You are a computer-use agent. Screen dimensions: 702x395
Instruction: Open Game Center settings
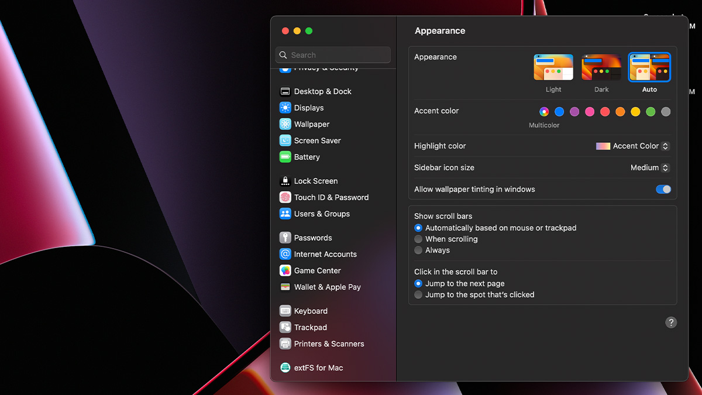[x=316, y=270]
